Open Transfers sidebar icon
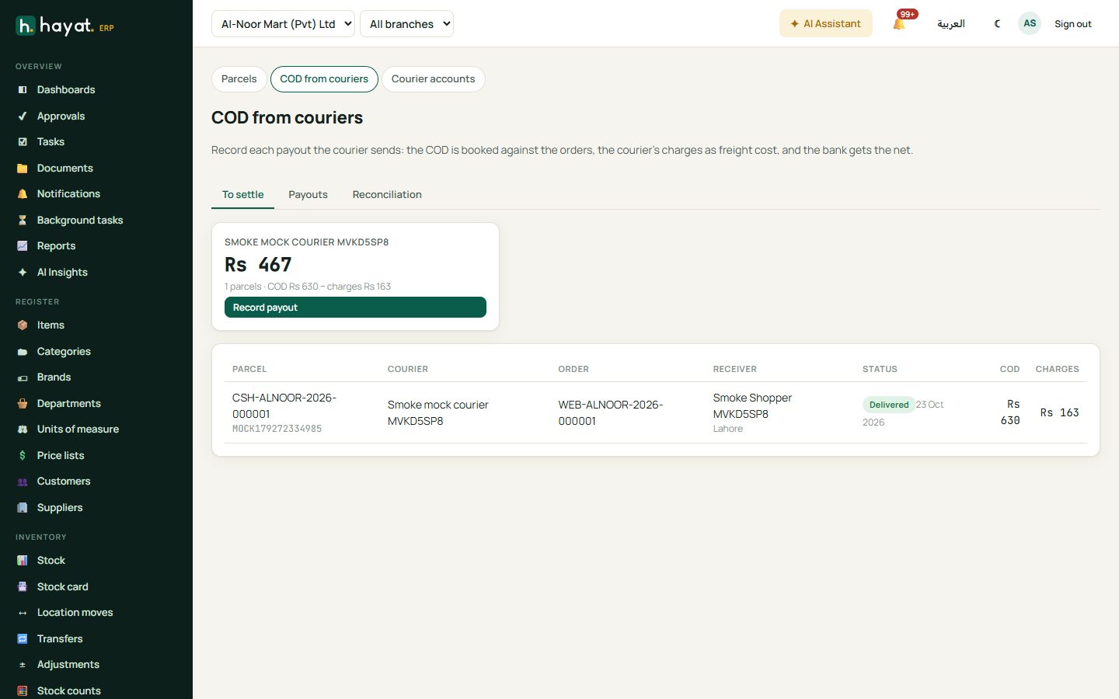 23,638
